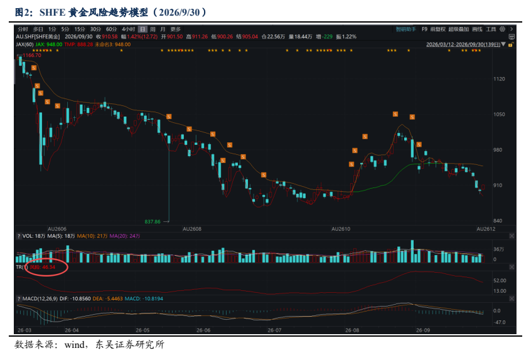Select the 1分 period tab
Viewport: 531px width, 358px height.
click(52, 29)
